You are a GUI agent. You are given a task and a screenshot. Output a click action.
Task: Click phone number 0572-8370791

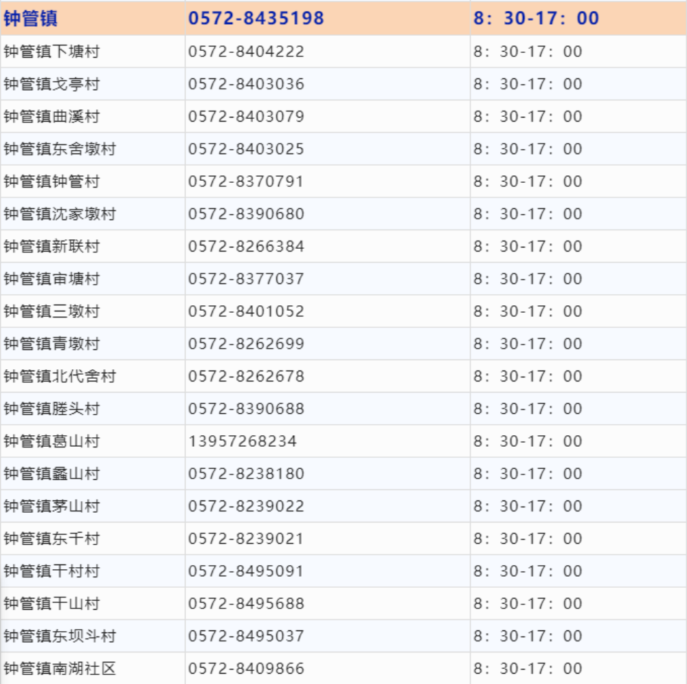246,181
